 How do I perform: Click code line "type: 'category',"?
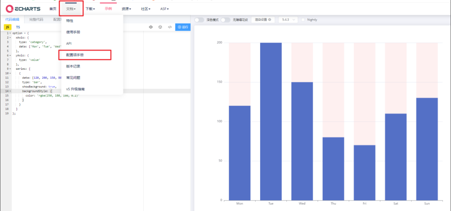33,42
